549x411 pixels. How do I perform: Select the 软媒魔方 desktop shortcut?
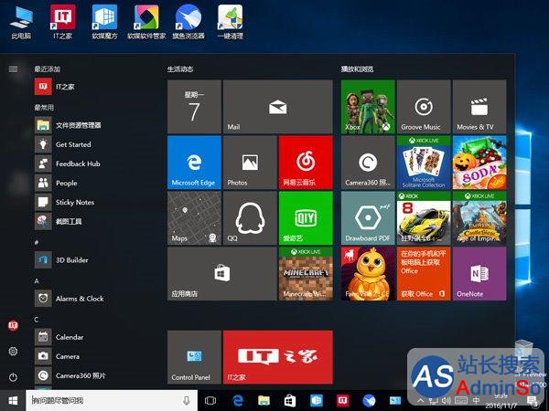pyautogui.click(x=104, y=22)
